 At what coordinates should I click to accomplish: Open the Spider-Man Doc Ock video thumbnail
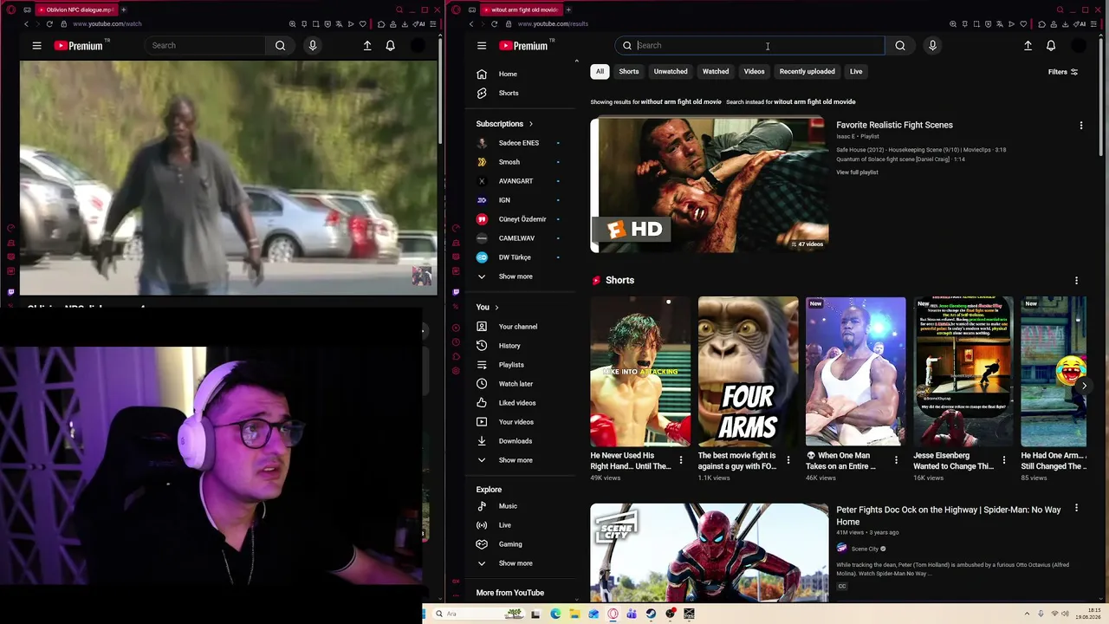(x=710, y=552)
